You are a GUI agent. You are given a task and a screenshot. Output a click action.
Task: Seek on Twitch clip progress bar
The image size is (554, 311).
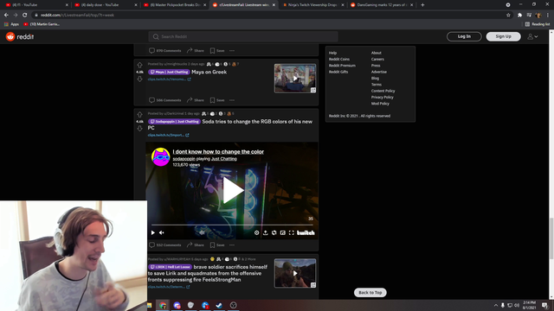point(232,225)
